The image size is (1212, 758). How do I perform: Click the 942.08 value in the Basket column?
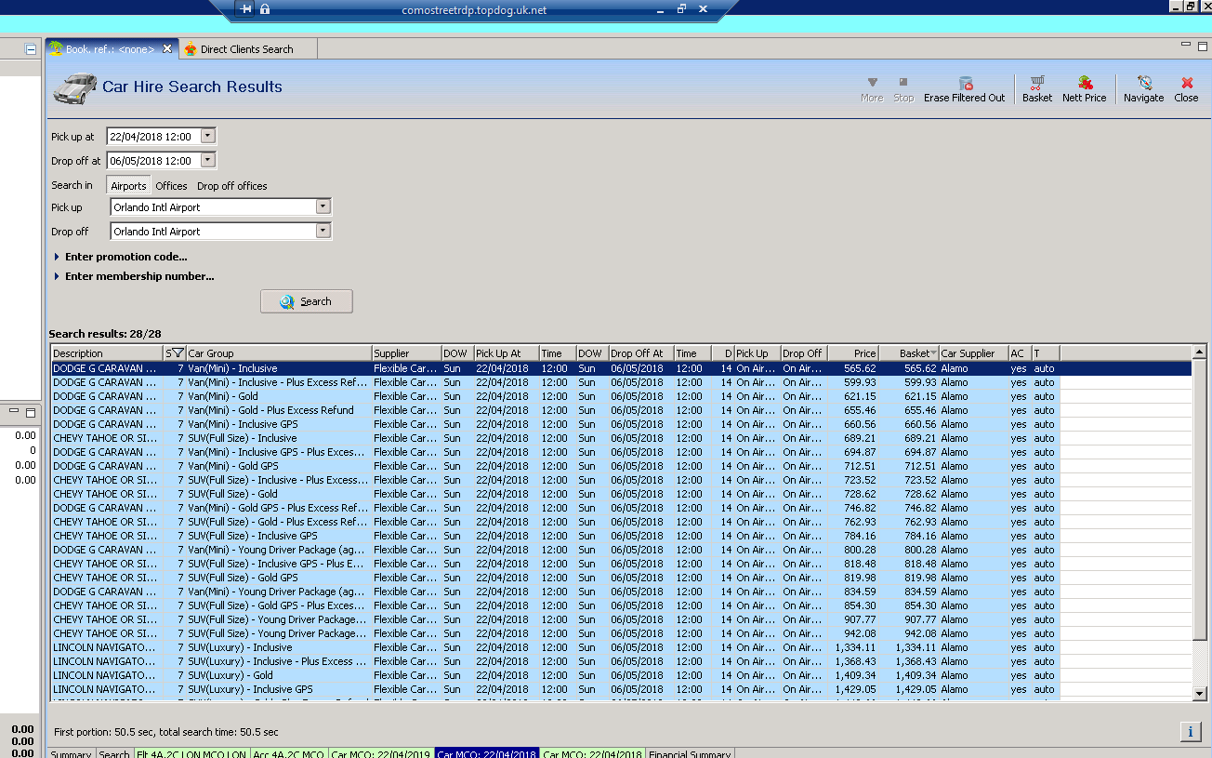pyautogui.click(x=919, y=633)
